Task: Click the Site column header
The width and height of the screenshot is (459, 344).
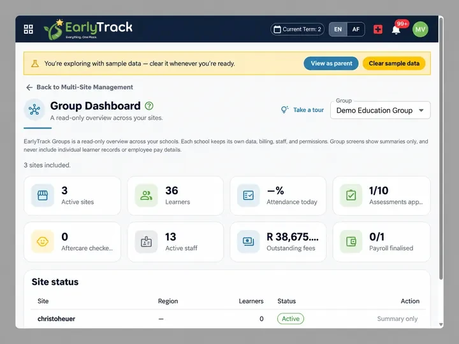Action: click(43, 301)
